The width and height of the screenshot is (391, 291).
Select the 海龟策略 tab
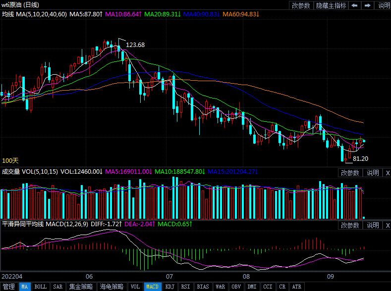click(x=112, y=287)
